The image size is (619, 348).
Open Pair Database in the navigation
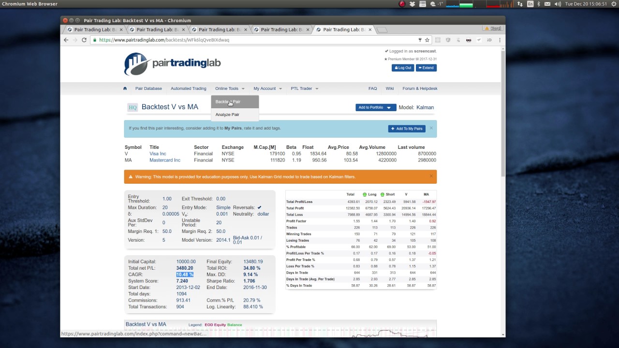(148, 88)
